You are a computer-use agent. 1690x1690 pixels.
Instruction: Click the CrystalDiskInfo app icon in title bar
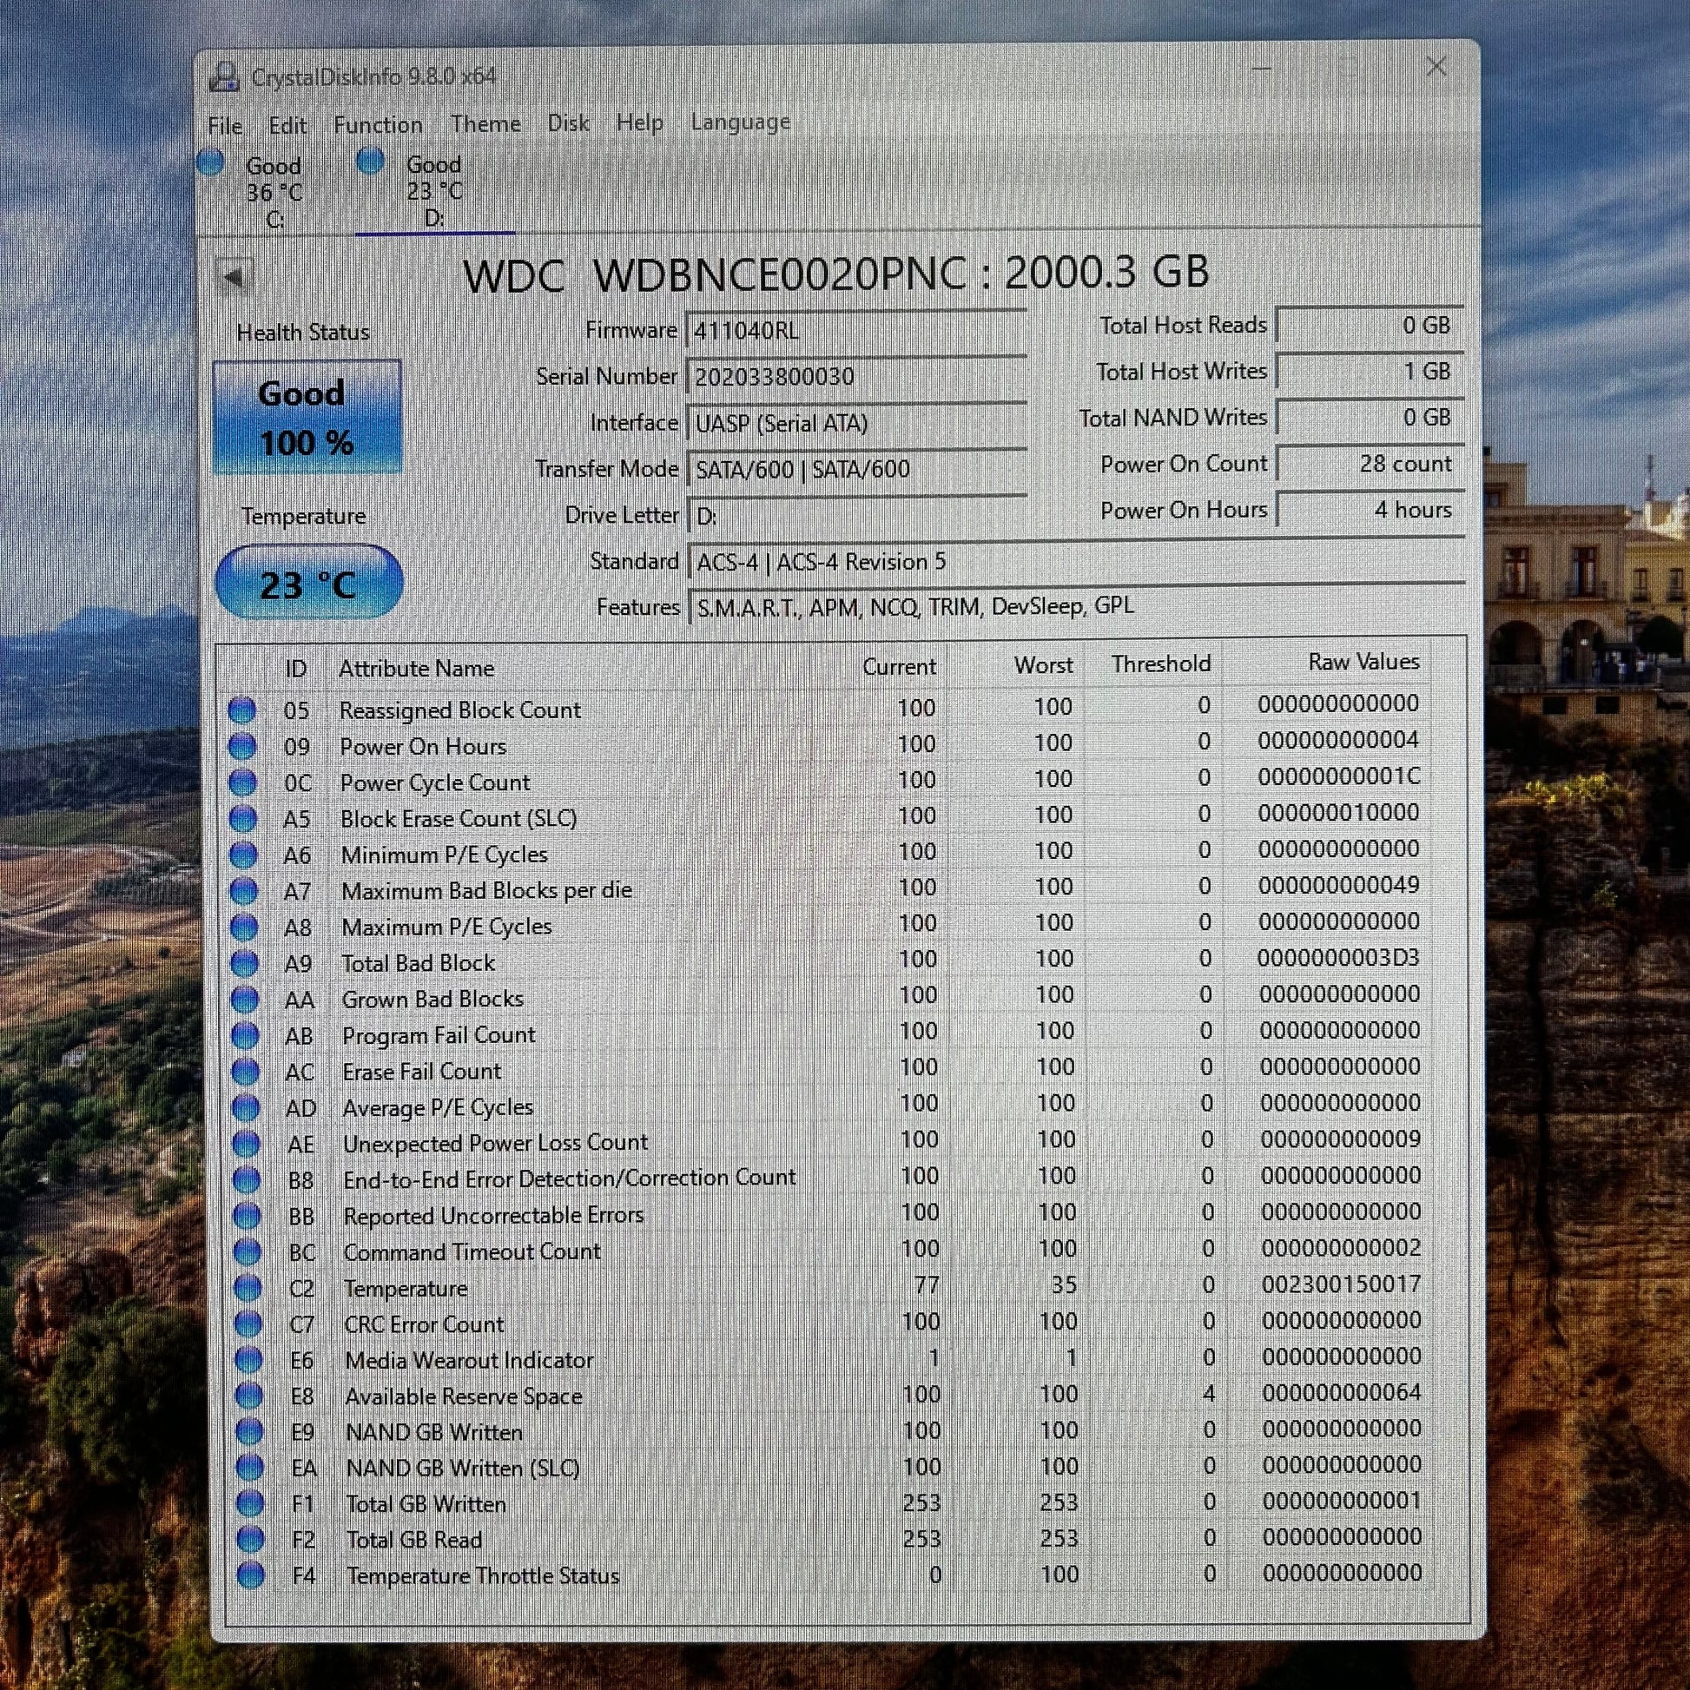pyautogui.click(x=225, y=77)
